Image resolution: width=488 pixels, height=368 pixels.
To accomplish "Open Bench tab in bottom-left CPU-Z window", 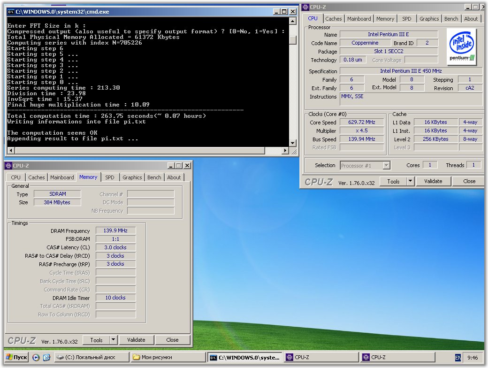I will click(154, 177).
